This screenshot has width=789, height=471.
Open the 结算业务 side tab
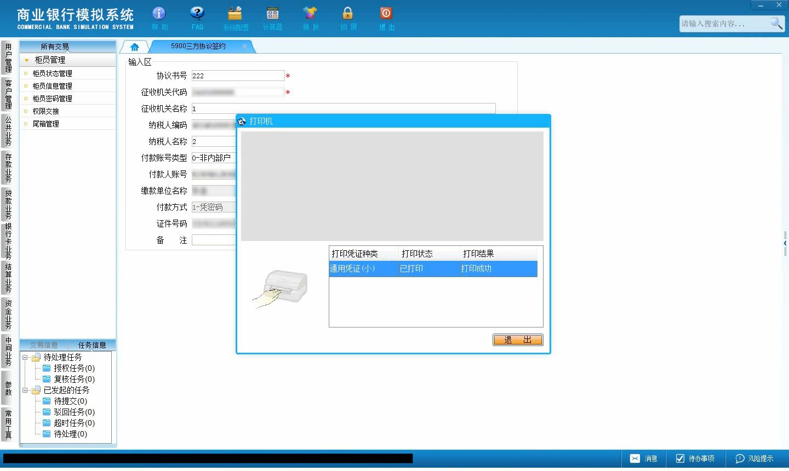pos(8,278)
